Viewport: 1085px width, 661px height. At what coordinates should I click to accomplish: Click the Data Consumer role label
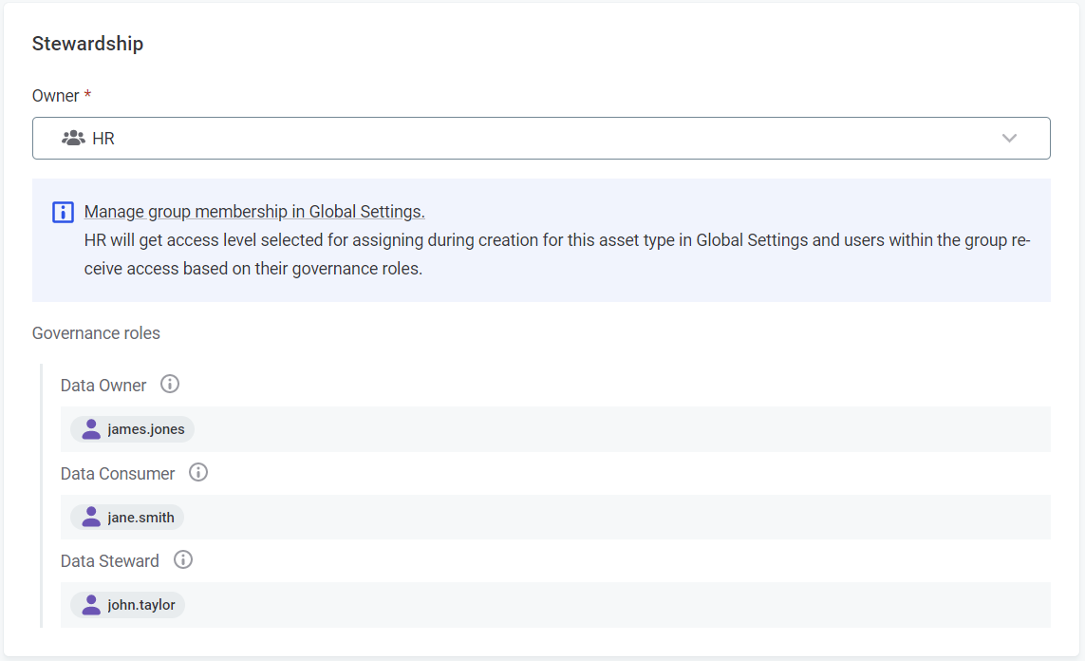118,473
